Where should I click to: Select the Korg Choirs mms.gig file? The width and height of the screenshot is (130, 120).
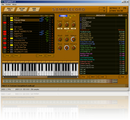click(87, 42)
